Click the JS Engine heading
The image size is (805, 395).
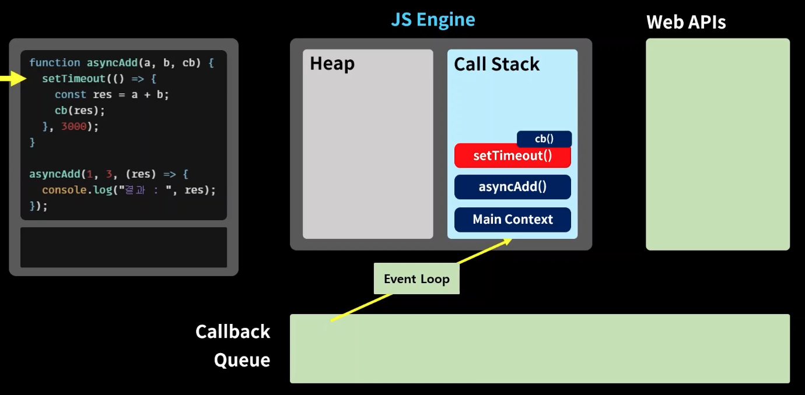[x=433, y=19]
